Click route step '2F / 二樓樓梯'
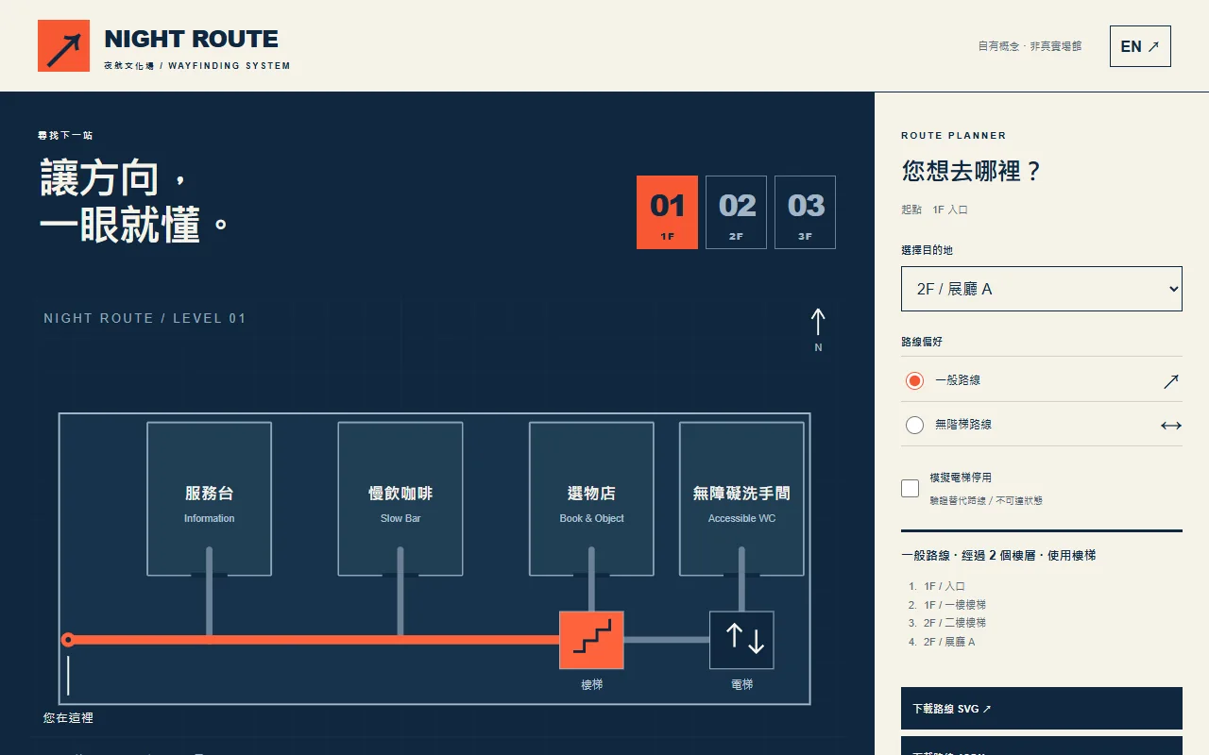This screenshot has height=755, width=1209. pyautogui.click(x=955, y=623)
